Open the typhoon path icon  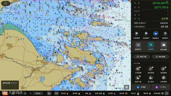tap(164, 78)
